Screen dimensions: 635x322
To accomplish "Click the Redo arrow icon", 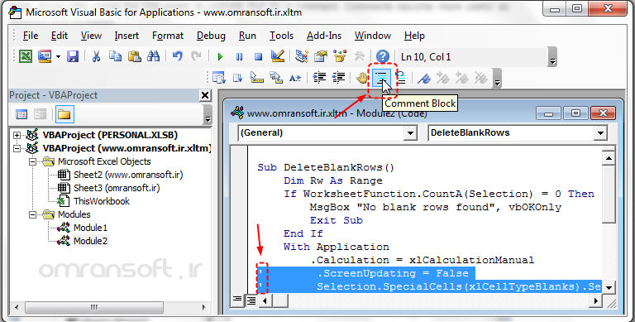I will tap(197, 56).
